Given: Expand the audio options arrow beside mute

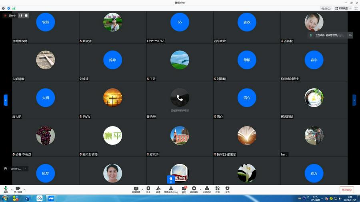Looking at the screenshot, I should pos(12,190).
